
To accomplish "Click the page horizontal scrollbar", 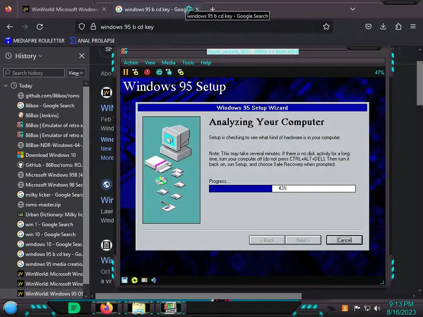I will click(199, 296).
